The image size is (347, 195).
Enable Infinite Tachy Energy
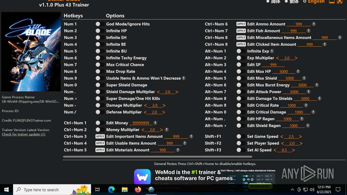click(100, 58)
